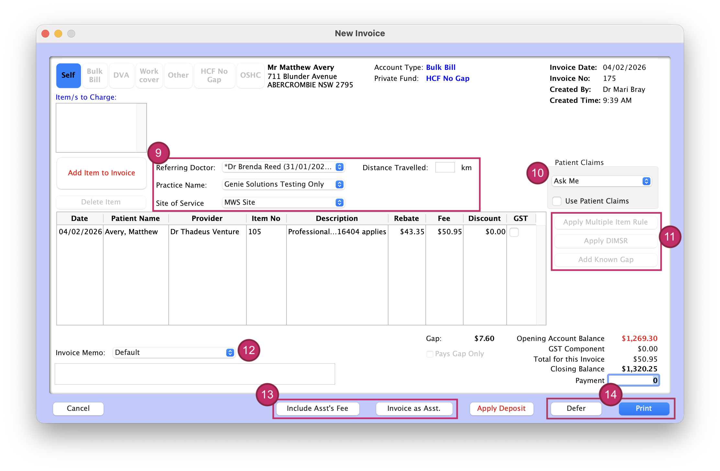Open the Referring Doctor dropdown
The image size is (720, 471).
[x=283, y=167]
